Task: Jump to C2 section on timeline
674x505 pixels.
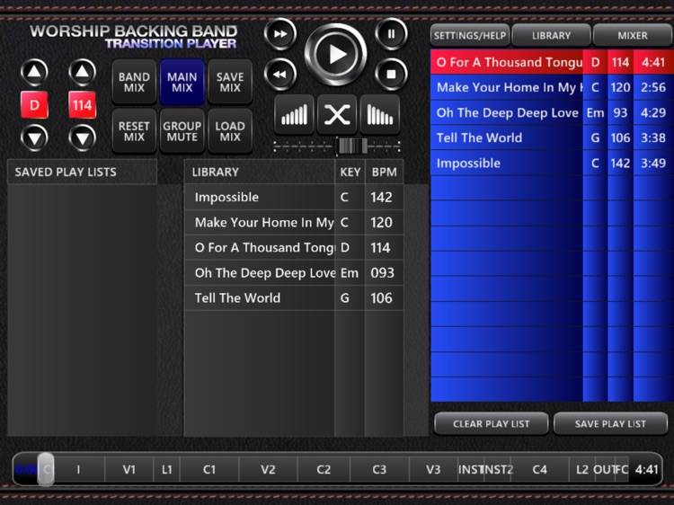Action: click(x=324, y=469)
